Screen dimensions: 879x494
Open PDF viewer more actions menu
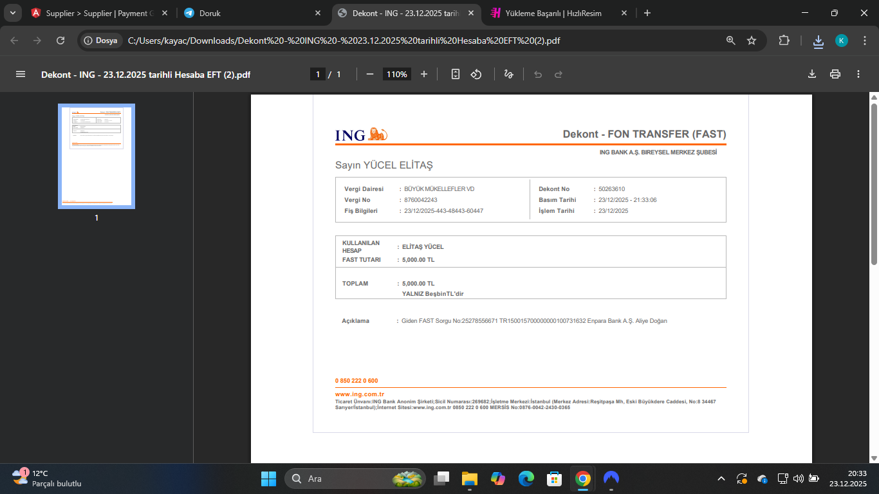click(858, 74)
